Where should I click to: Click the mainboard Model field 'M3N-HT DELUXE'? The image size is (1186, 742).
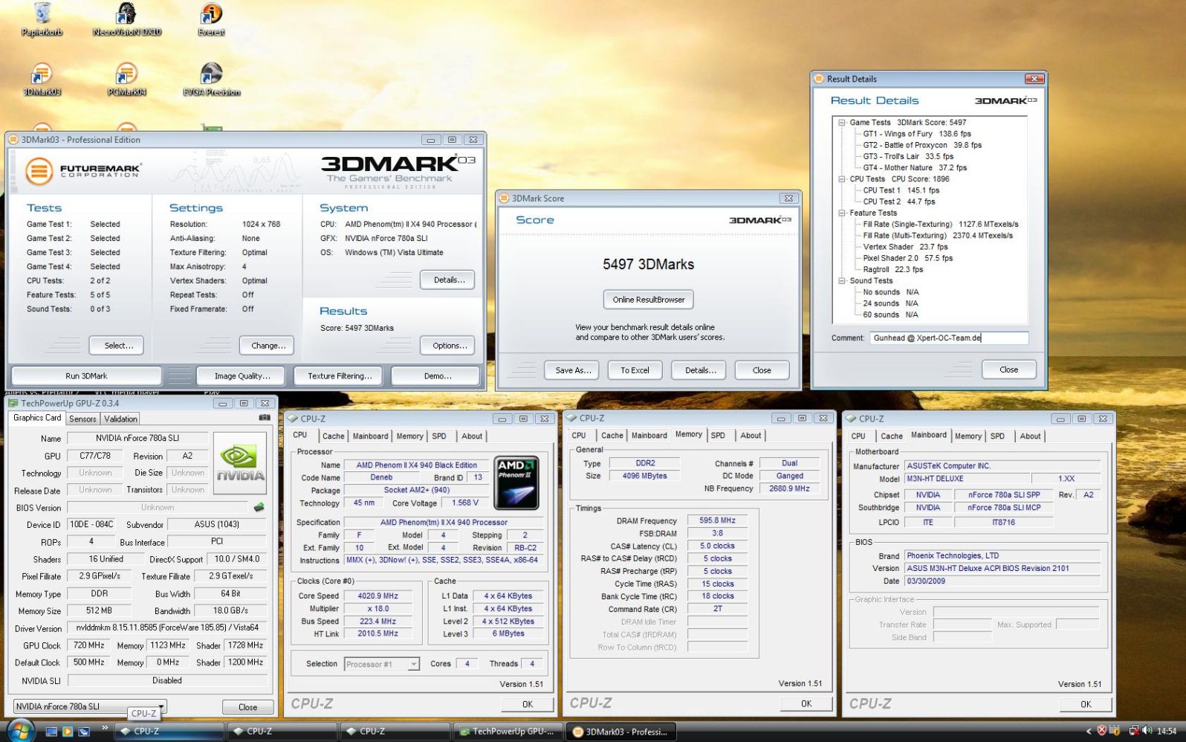tap(967, 479)
